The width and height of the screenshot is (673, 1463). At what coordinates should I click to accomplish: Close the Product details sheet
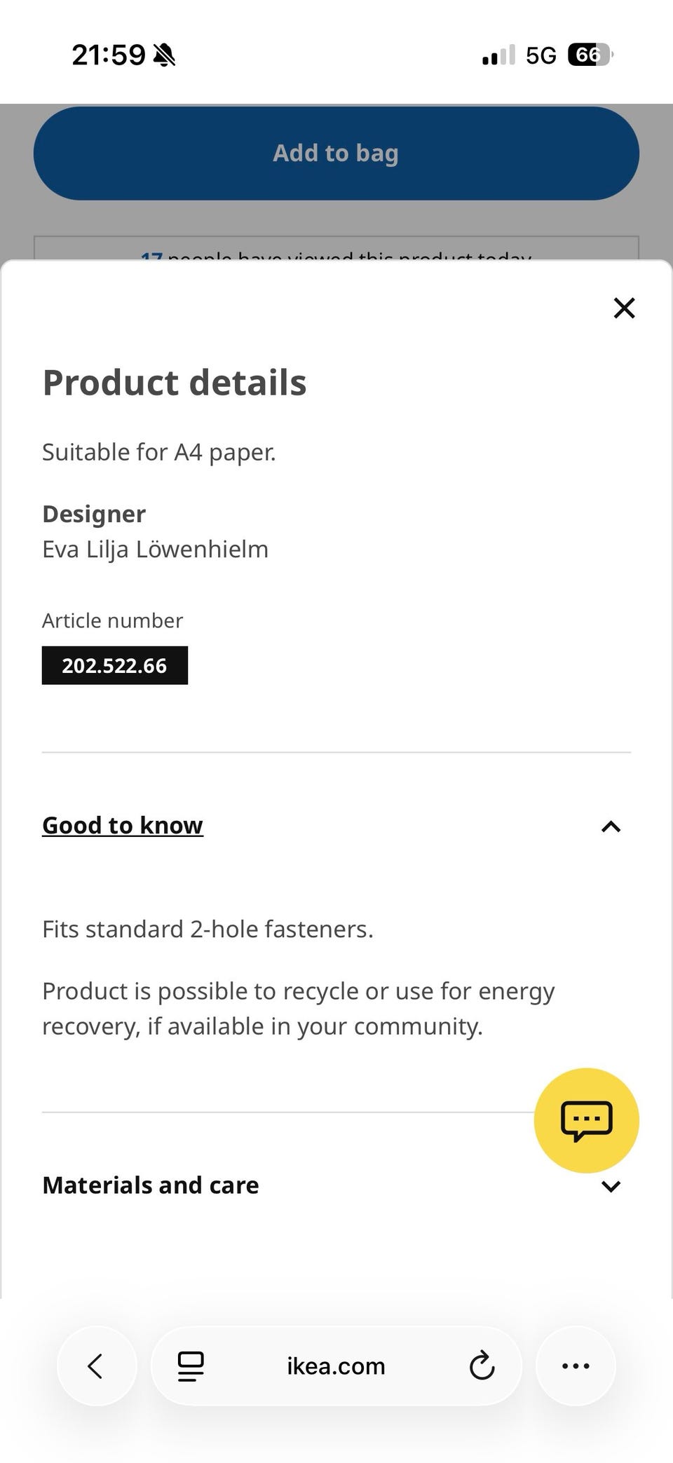(x=624, y=308)
